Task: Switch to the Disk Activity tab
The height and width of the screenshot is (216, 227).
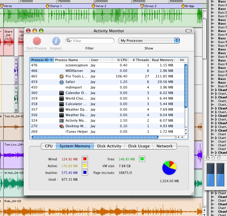Action: (x=109, y=146)
